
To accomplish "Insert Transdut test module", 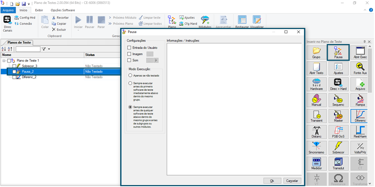I will pos(338,164).
